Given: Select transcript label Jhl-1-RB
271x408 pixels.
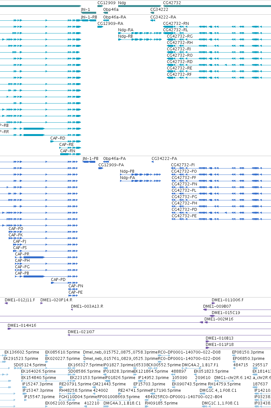Looking at the screenshot, I should point(89,17).
